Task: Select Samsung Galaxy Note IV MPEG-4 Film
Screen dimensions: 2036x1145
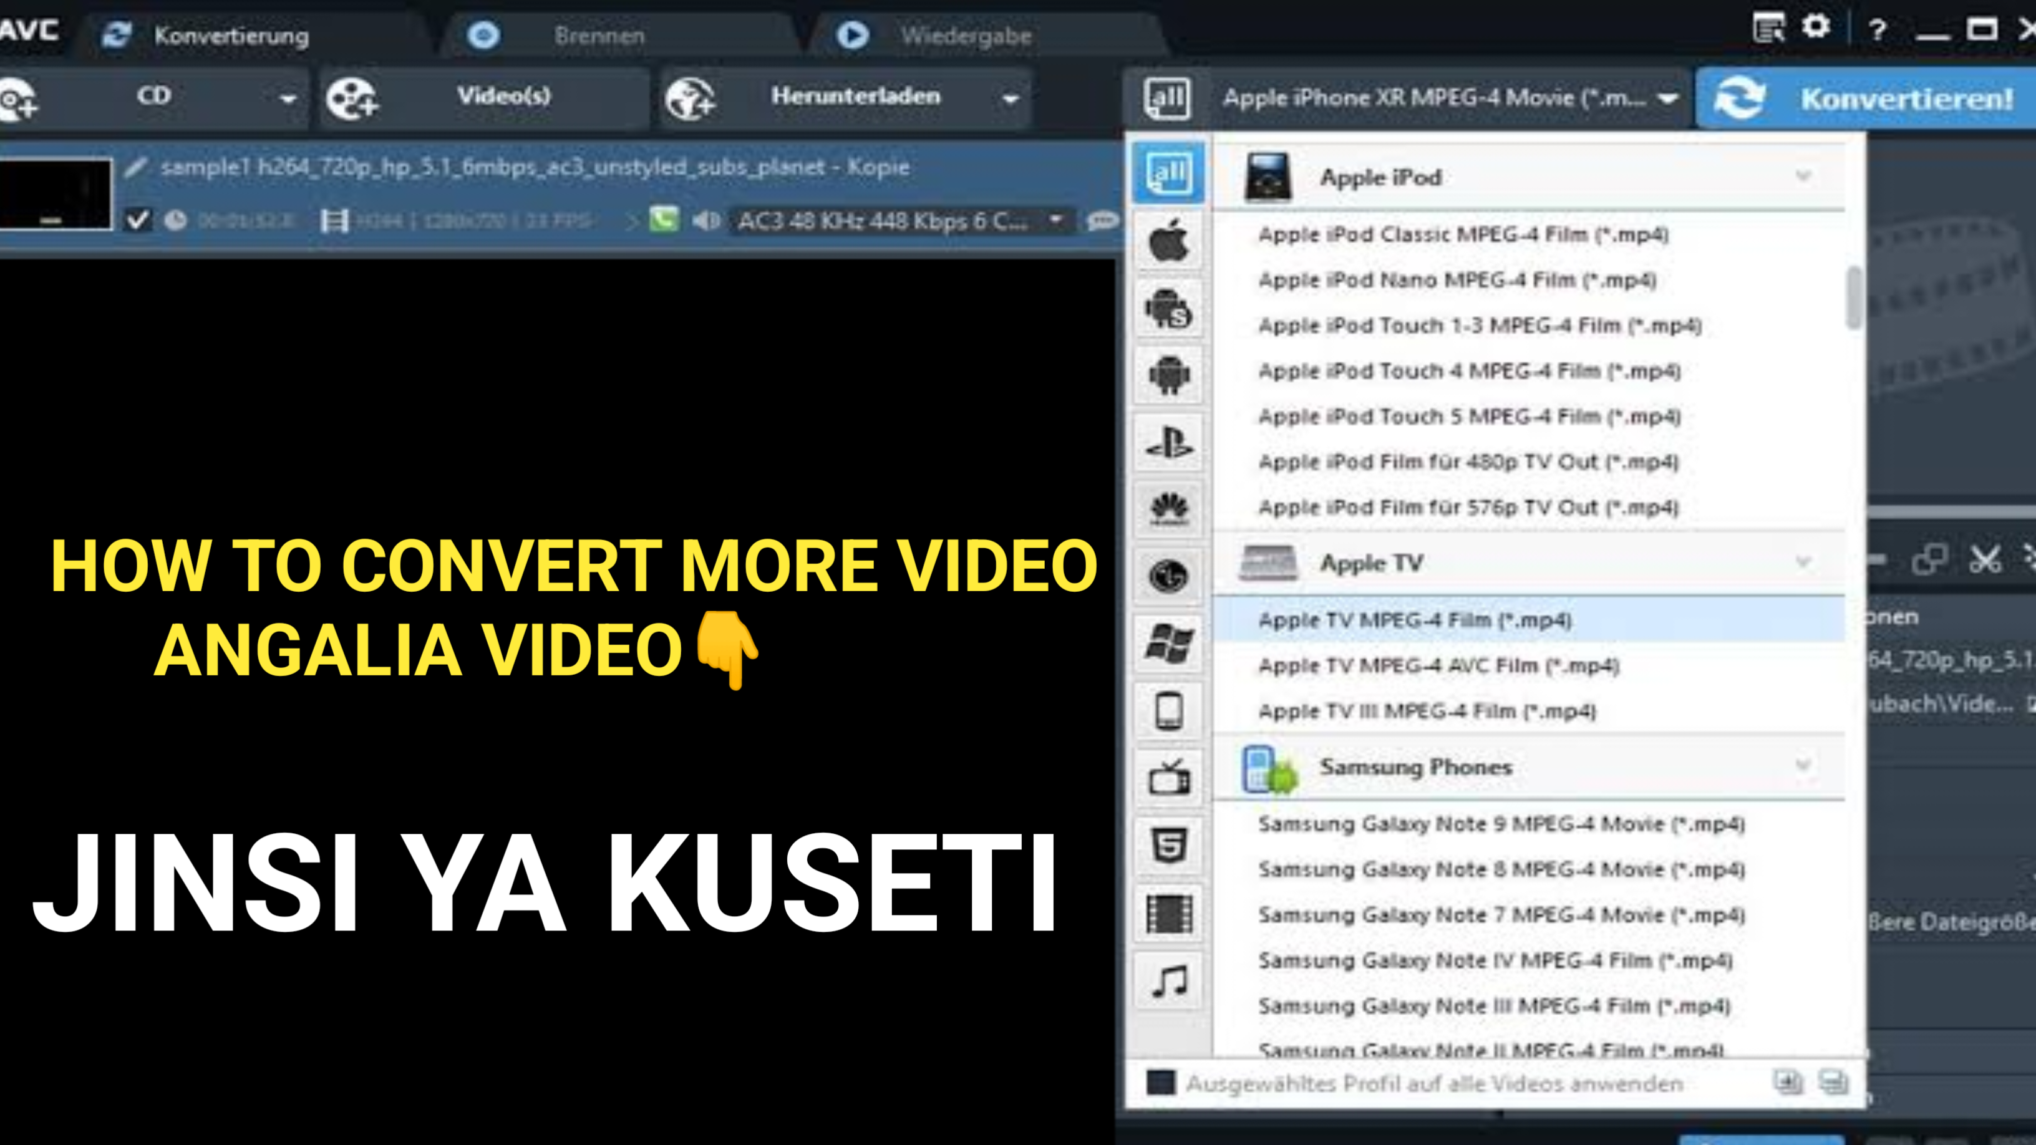Action: click(x=1529, y=960)
